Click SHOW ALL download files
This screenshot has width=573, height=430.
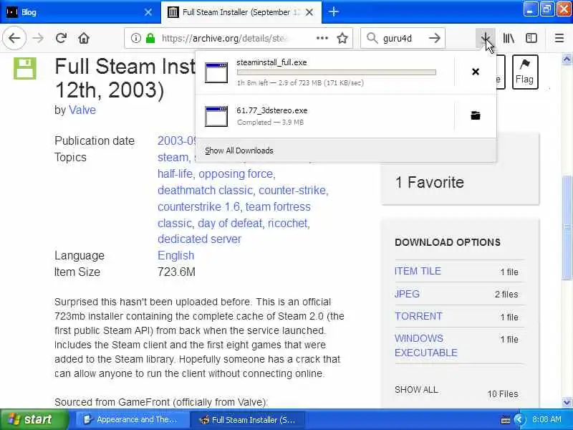416,389
